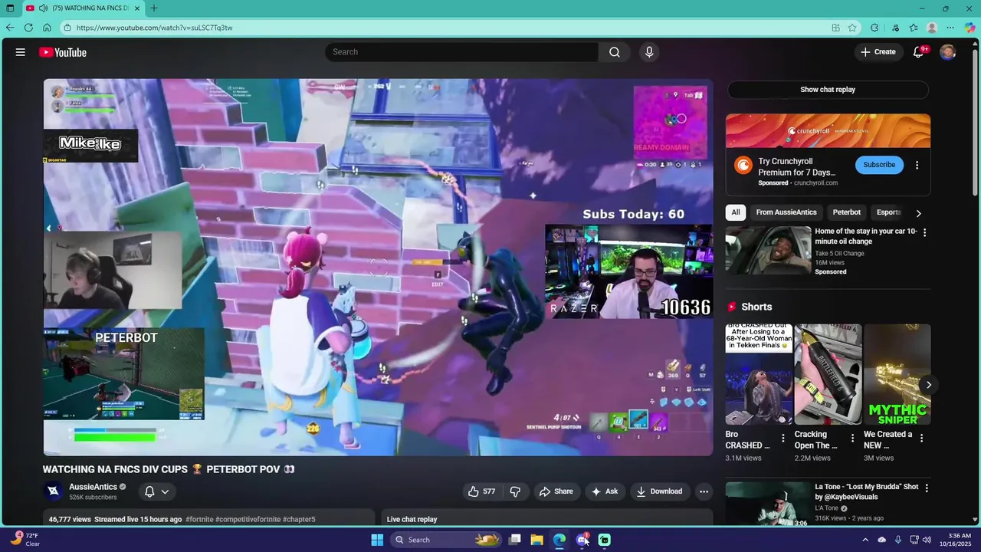981x552 pixels.
Task: Open options for Take 5 Oil Change ad
Action: tap(924, 232)
